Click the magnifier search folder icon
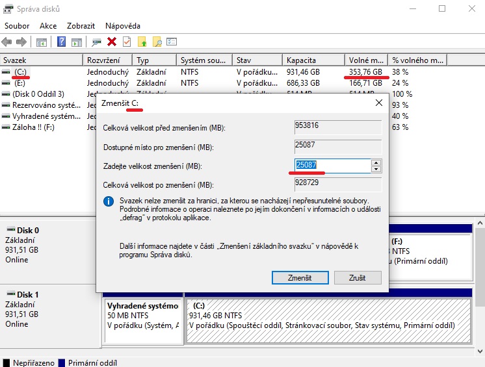This screenshot has width=485, height=367. [157, 42]
